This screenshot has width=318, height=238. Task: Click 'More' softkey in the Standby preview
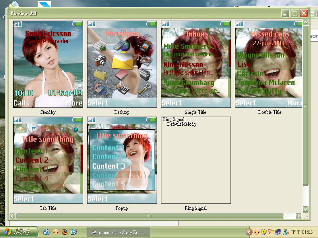[x=74, y=103]
